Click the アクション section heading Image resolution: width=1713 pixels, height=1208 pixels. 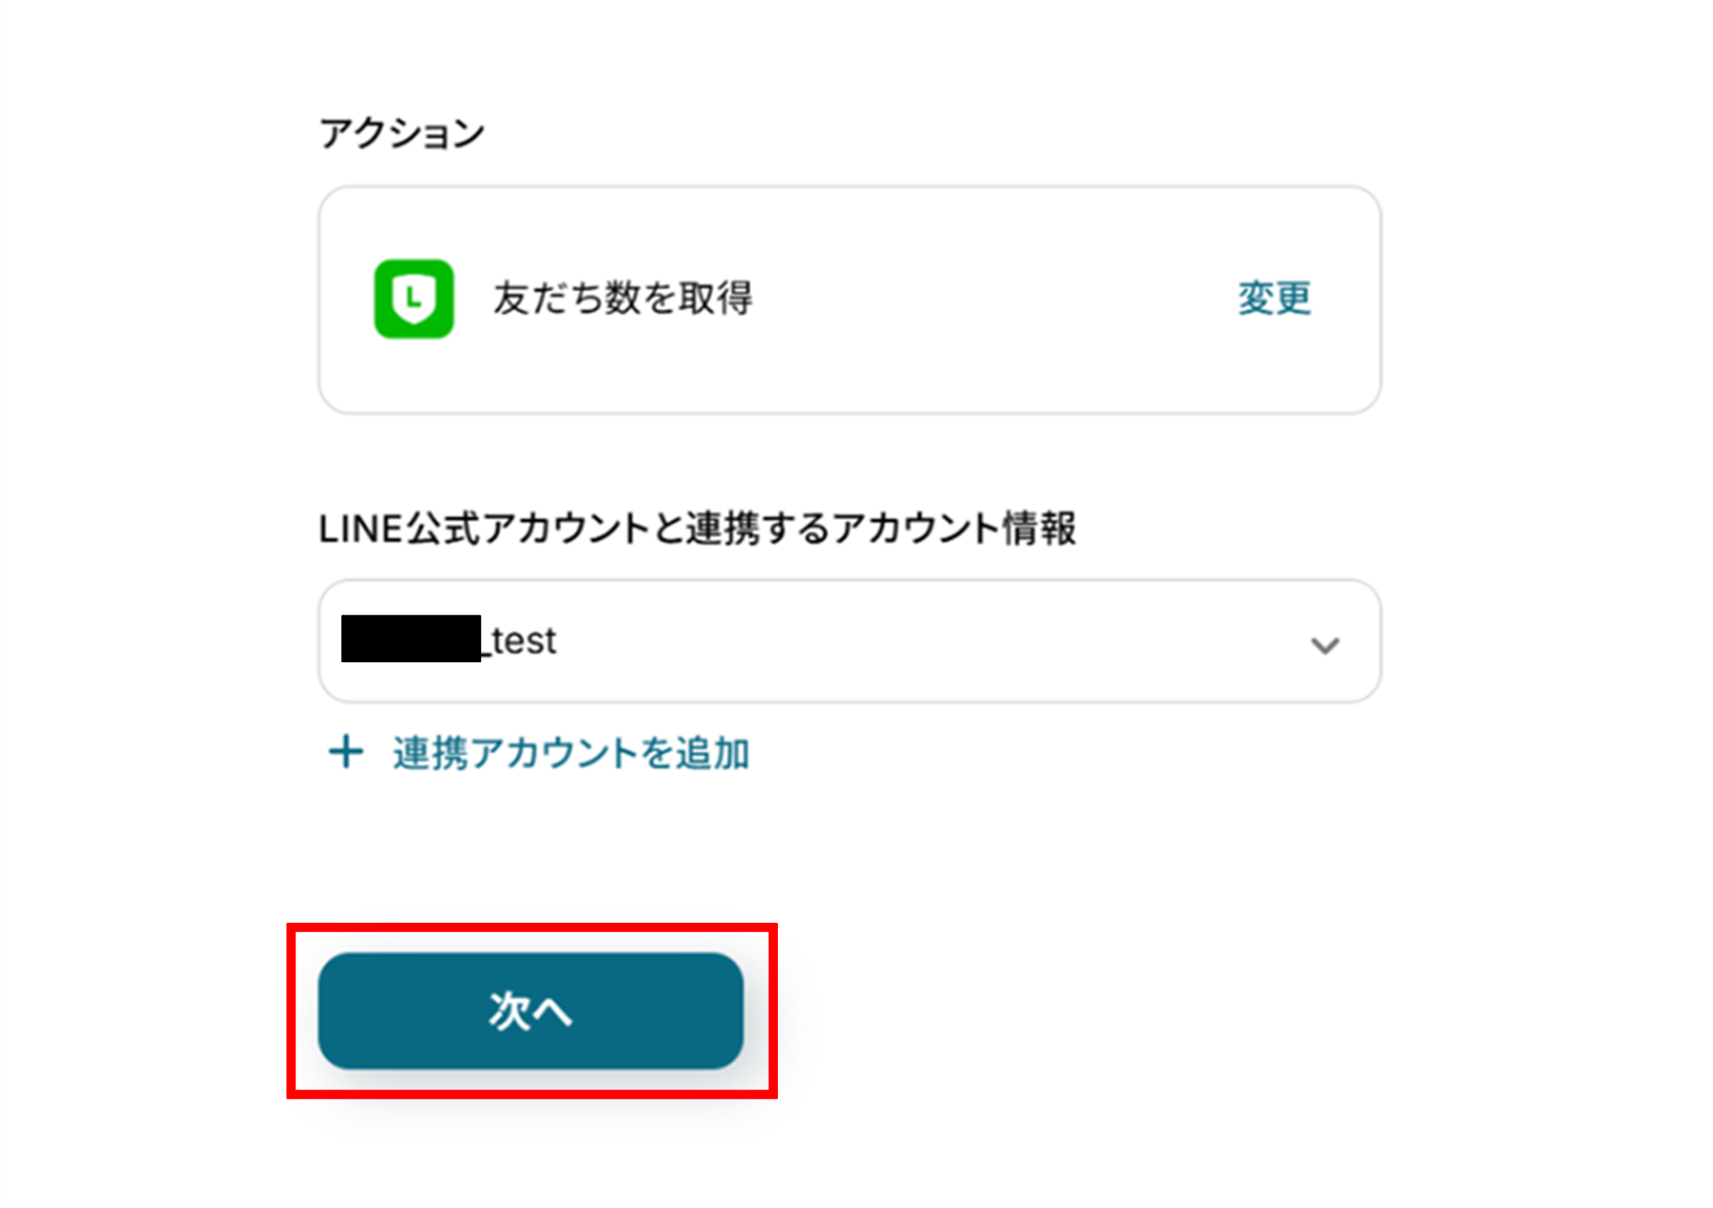click(401, 134)
